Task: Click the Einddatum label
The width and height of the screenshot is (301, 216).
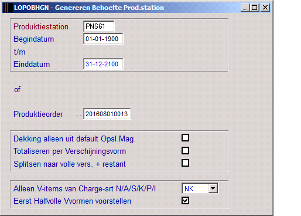Action: pos(32,64)
